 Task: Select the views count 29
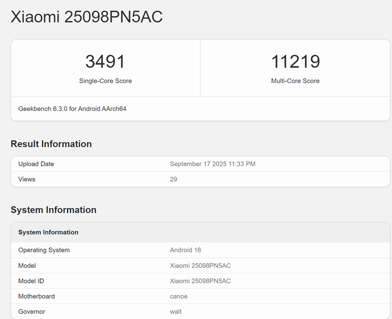(x=174, y=179)
